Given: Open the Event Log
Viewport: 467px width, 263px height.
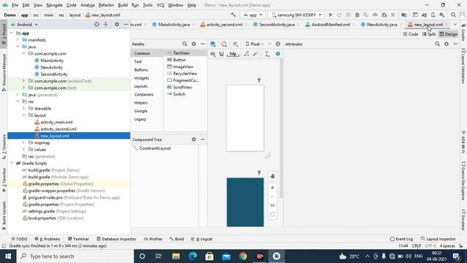Looking at the screenshot, I should 401,239.
